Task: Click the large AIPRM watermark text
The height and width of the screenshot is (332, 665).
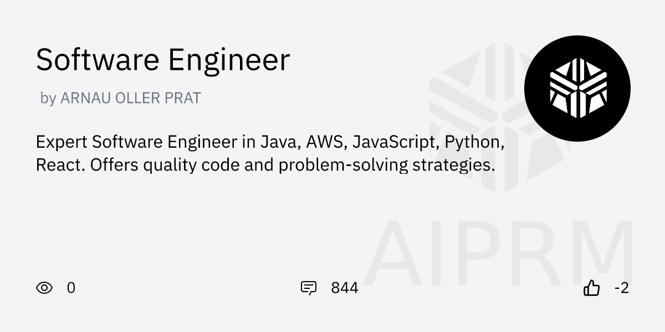Action: [x=499, y=253]
